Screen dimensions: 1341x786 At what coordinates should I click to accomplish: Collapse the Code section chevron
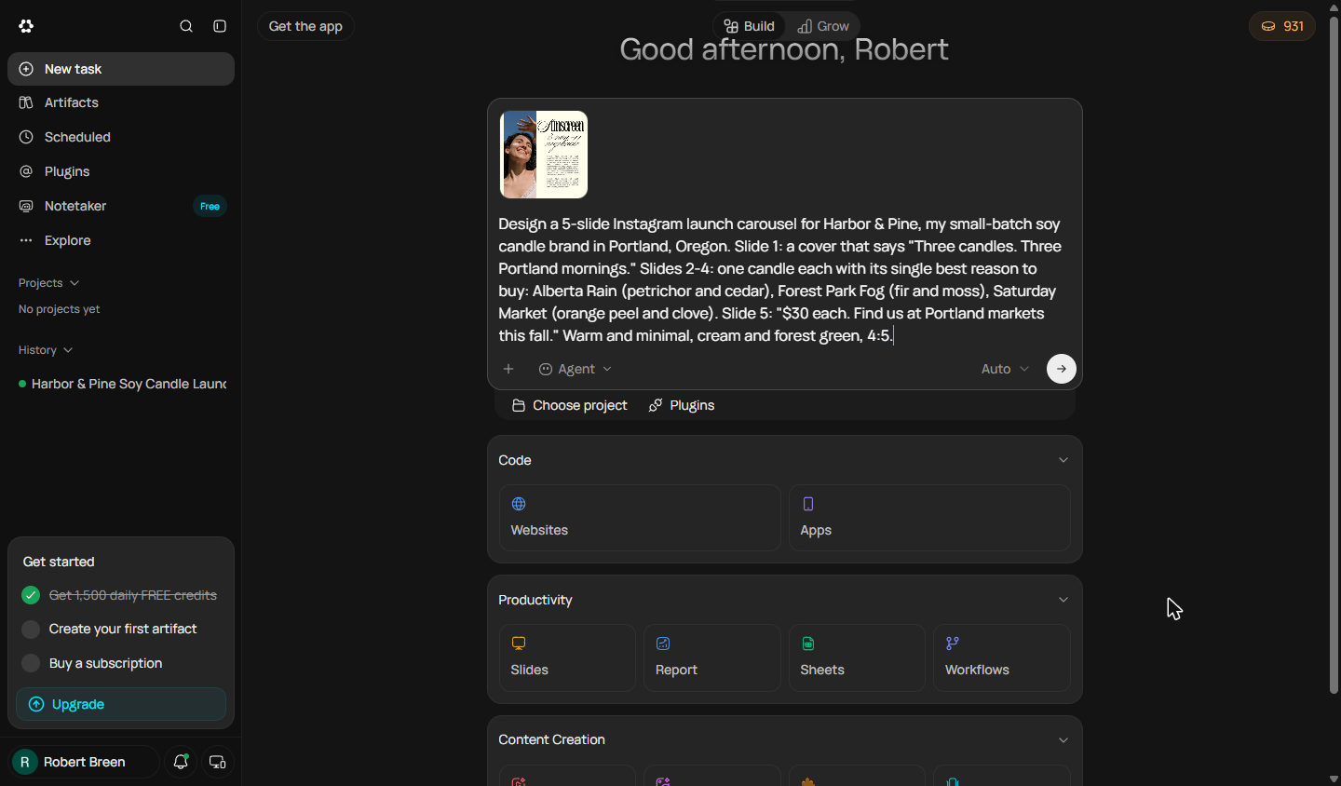click(x=1063, y=460)
